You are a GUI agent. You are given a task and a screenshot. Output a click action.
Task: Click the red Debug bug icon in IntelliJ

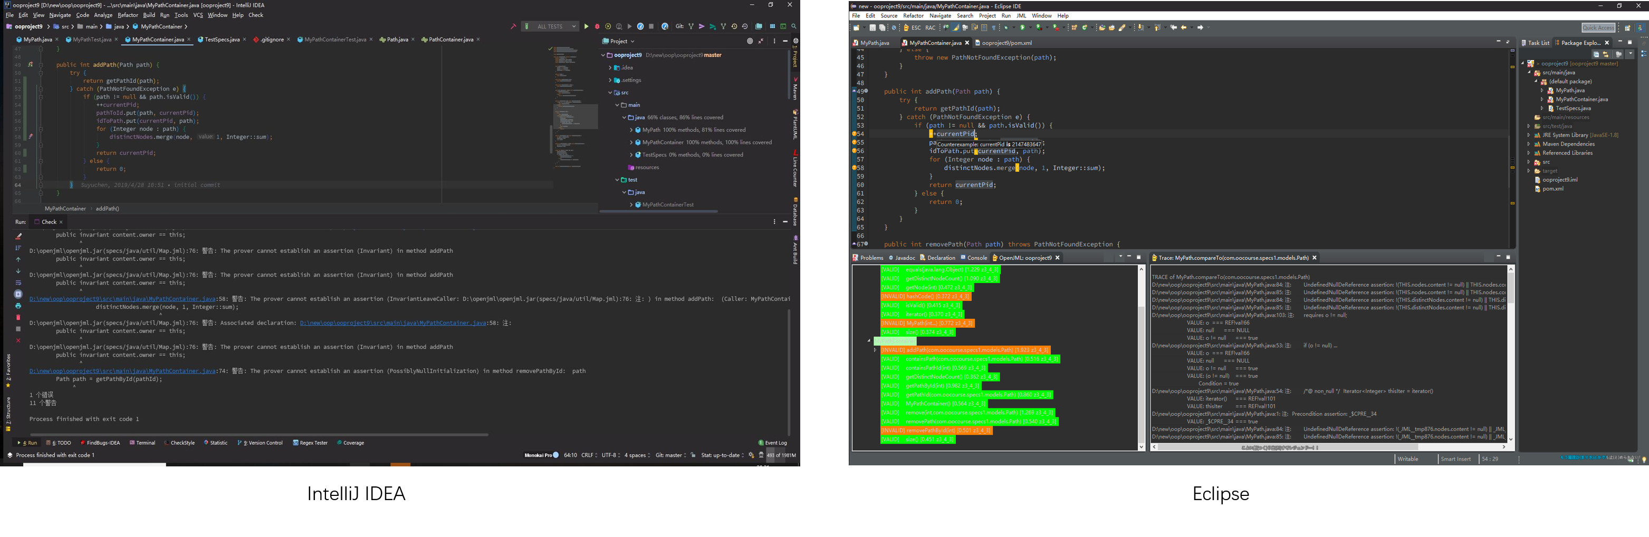[x=597, y=27]
